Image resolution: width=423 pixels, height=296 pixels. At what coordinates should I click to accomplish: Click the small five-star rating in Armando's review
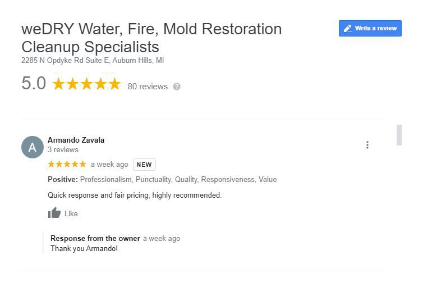tap(67, 164)
